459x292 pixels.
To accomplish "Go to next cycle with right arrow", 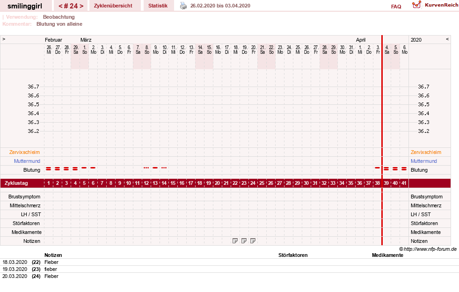I will 82,6.
